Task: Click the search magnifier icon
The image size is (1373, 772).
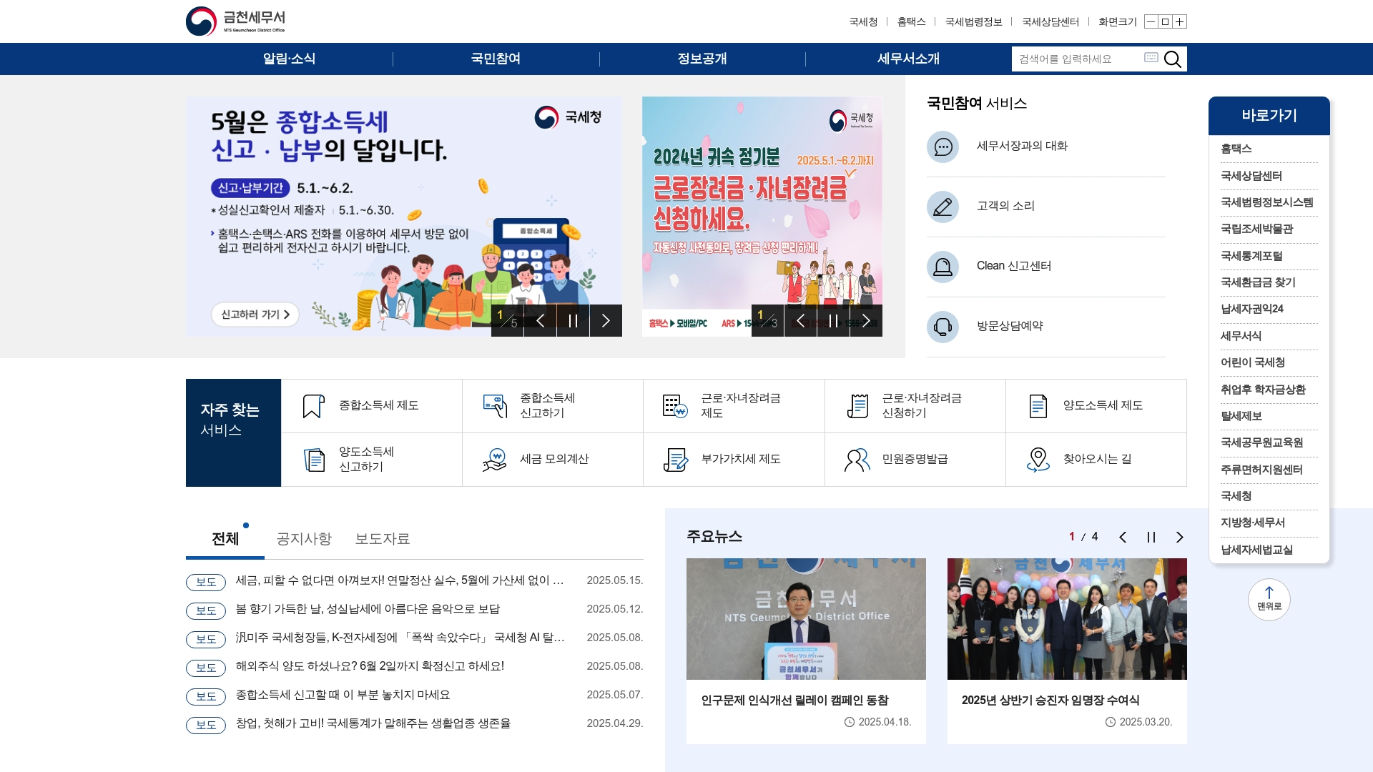Action: [1172, 59]
